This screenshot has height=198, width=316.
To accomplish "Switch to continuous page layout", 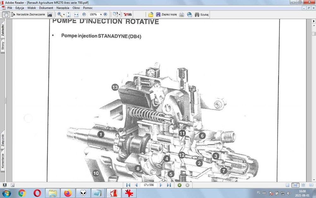I will tap(295, 185).
